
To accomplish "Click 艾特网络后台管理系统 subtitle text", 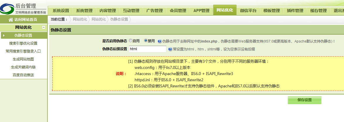I will [x=31, y=12].
